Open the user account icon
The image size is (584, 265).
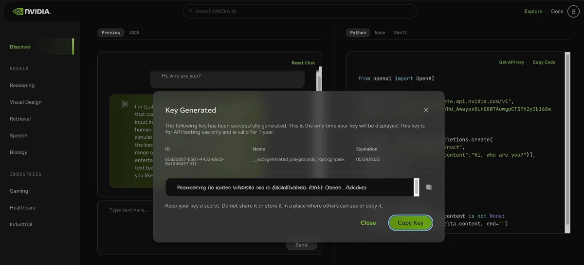[x=573, y=11]
